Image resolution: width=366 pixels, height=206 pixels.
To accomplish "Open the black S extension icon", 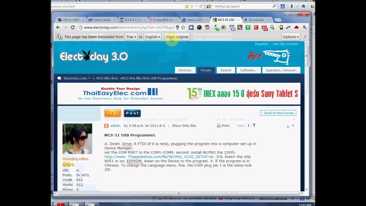I will (x=240, y=27).
